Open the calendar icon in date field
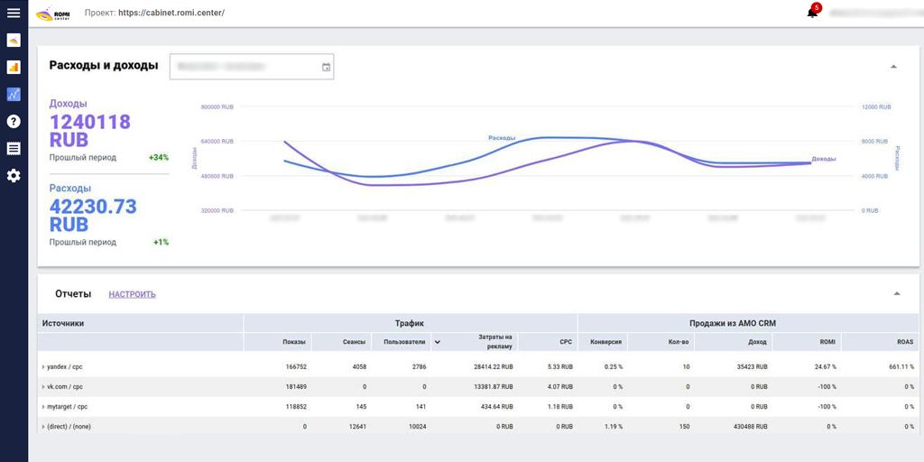 pos(326,67)
